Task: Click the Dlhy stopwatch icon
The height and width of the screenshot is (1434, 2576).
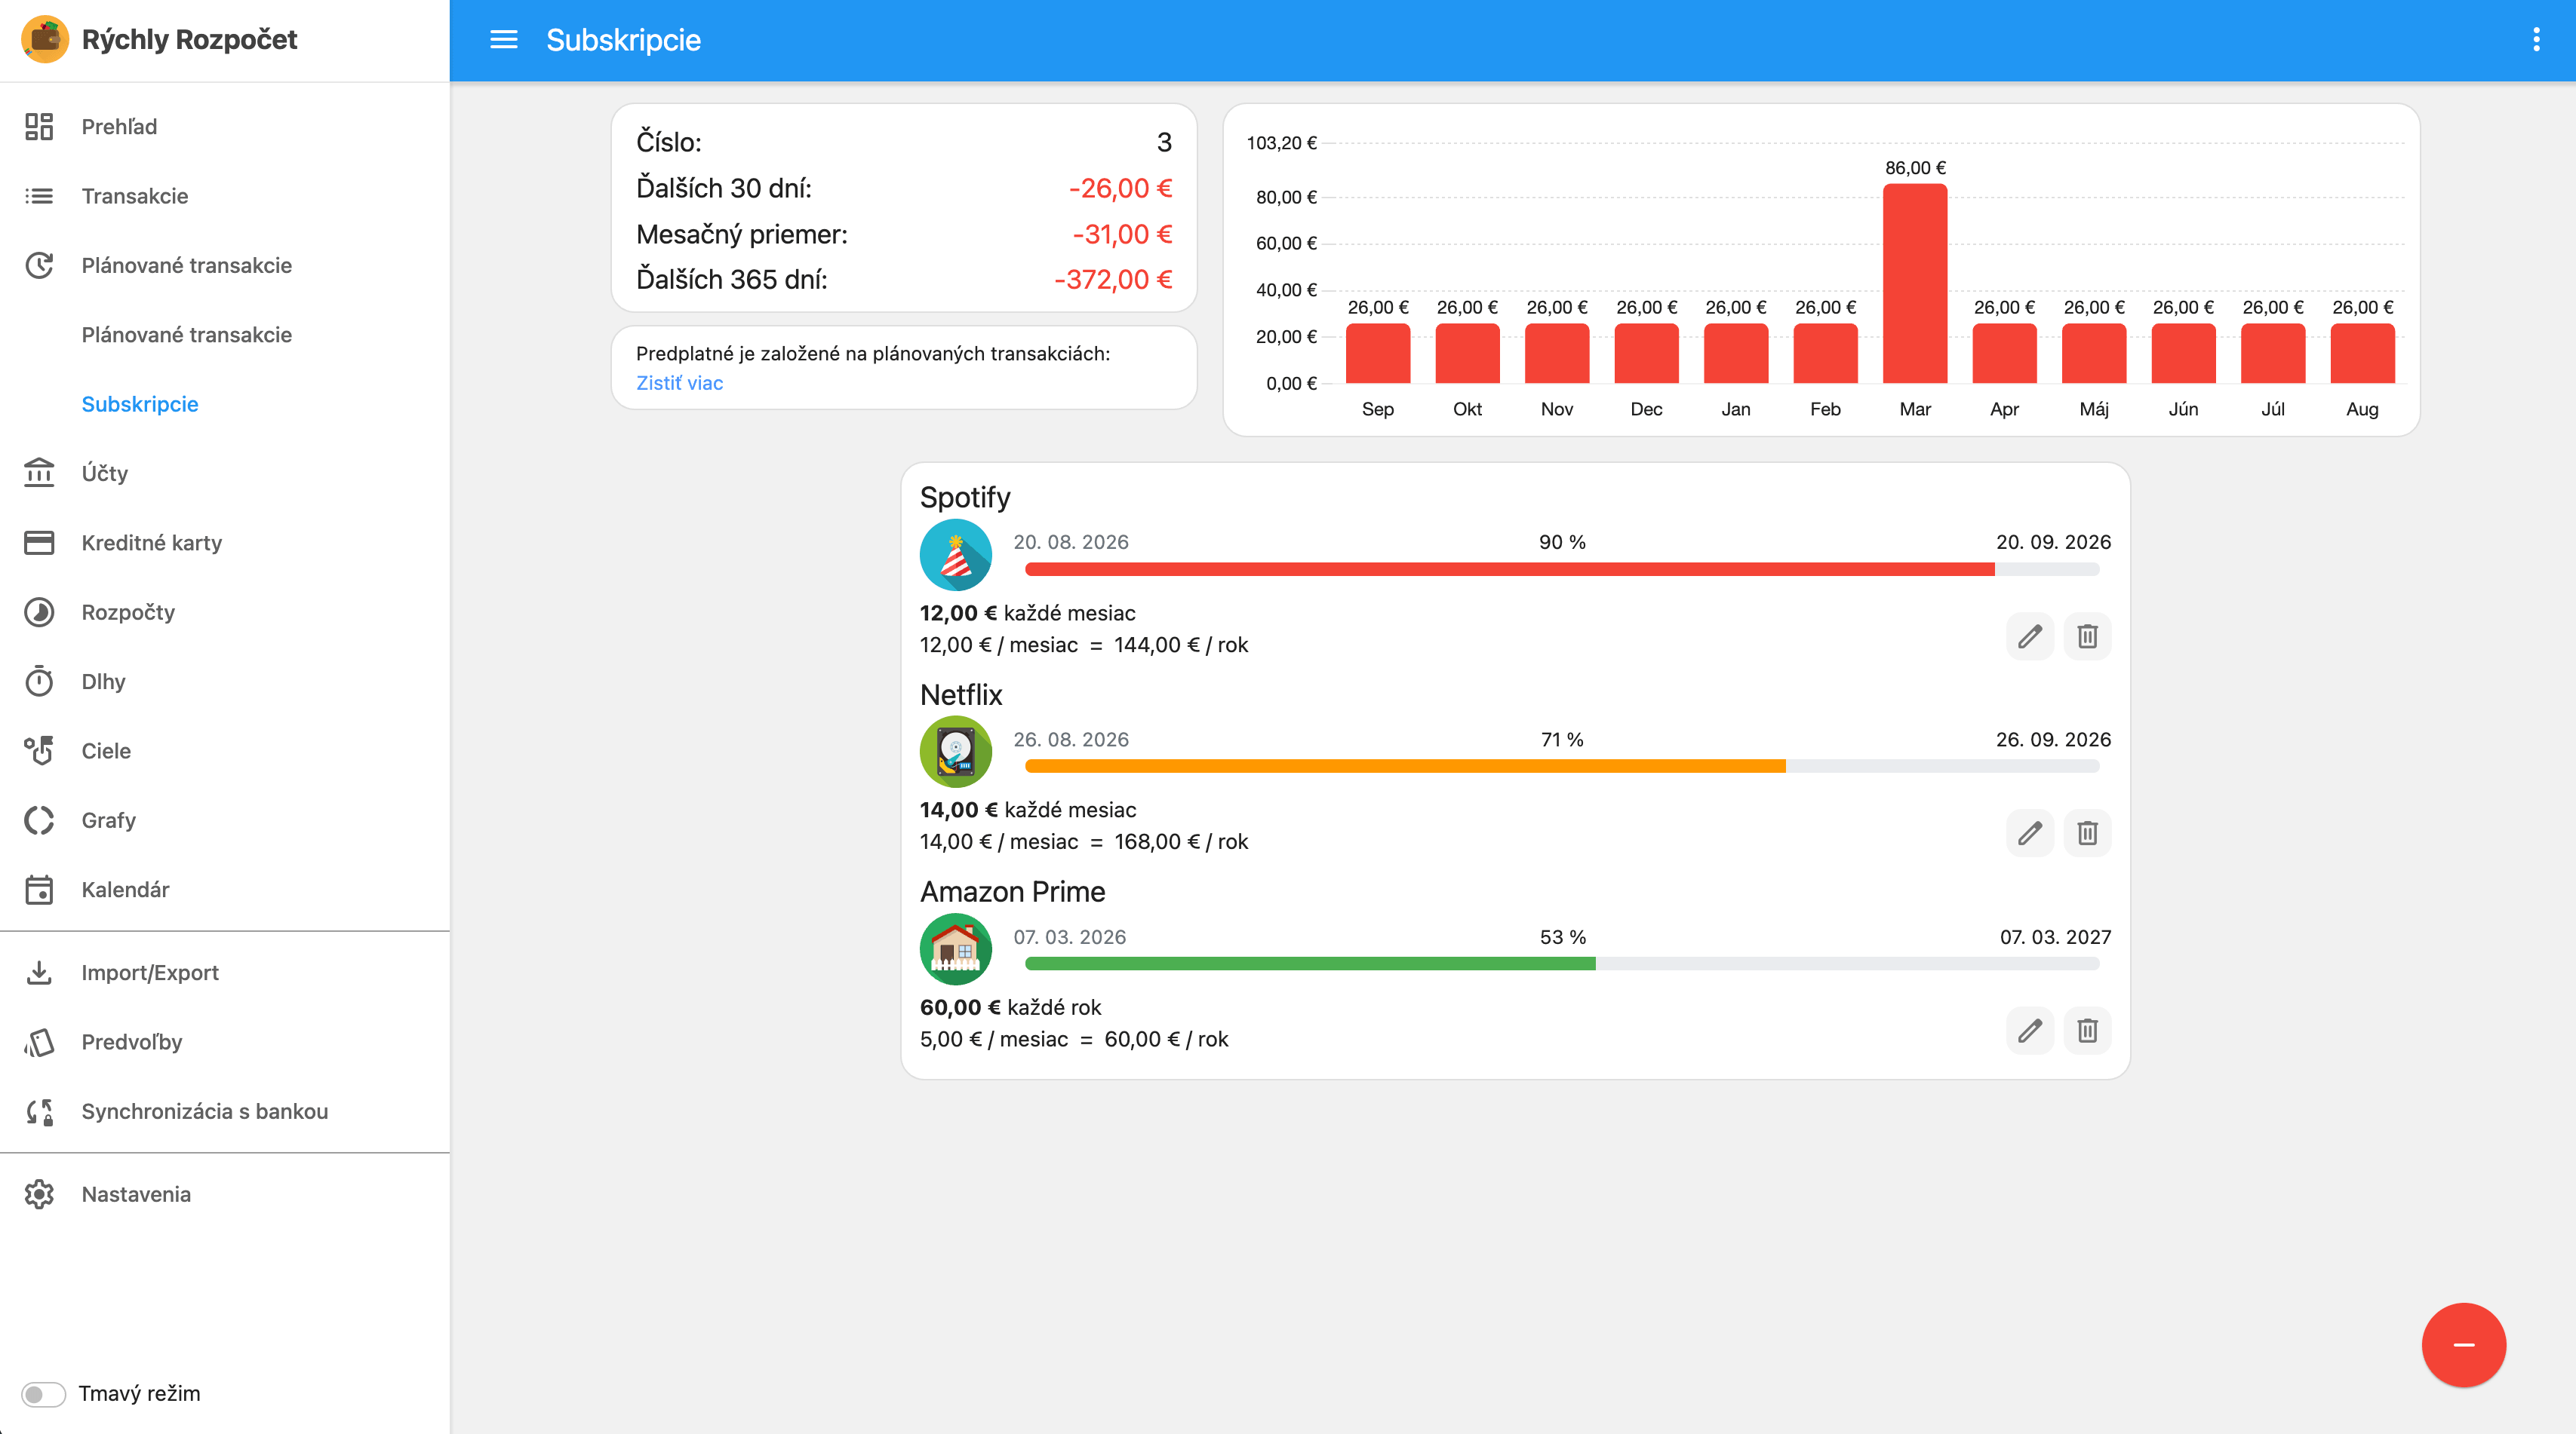Action: pos(39,682)
